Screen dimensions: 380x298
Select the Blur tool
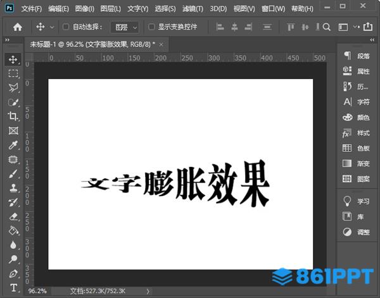(13, 245)
